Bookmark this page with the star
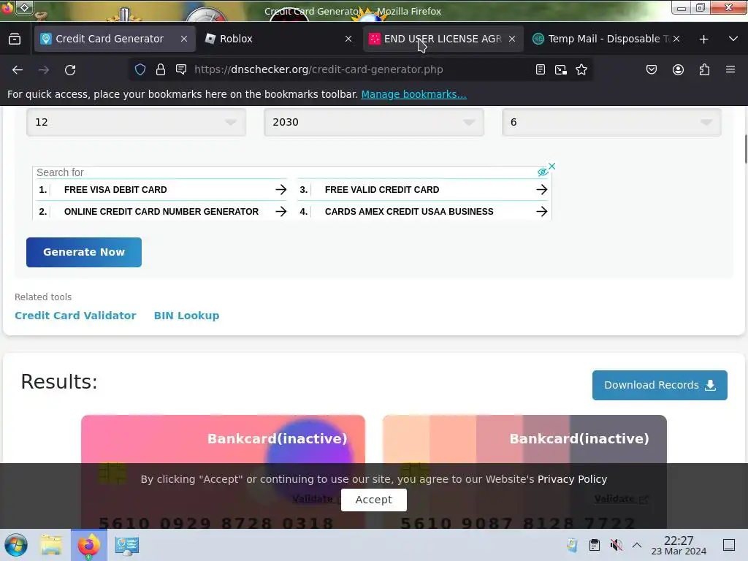The height and width of the screenshot is (561, 748). [x=581, y=69]
